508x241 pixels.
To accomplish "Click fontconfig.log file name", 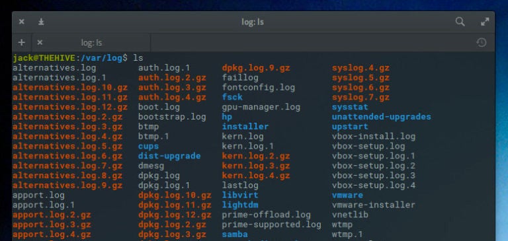I will 259,88.
